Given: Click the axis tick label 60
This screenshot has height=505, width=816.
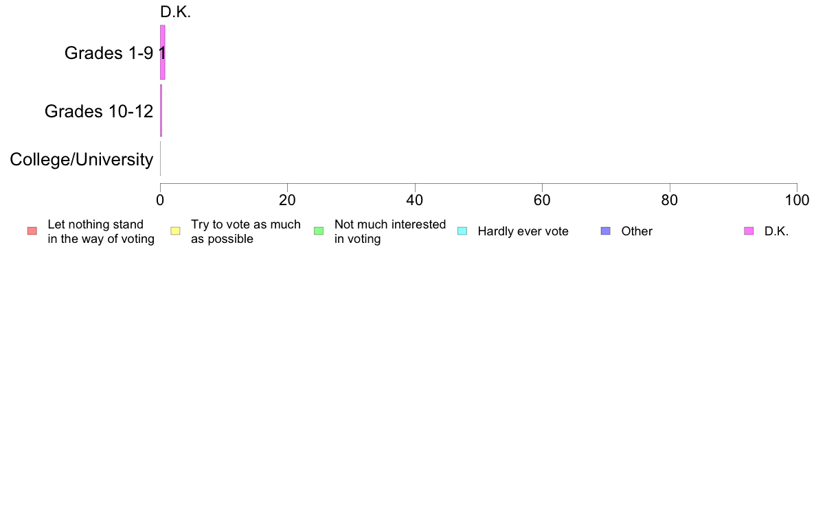Looking at the screenshot, I should [x=542, y=200].
